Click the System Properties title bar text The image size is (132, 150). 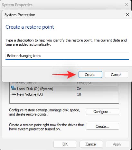(x=17, y=5)
